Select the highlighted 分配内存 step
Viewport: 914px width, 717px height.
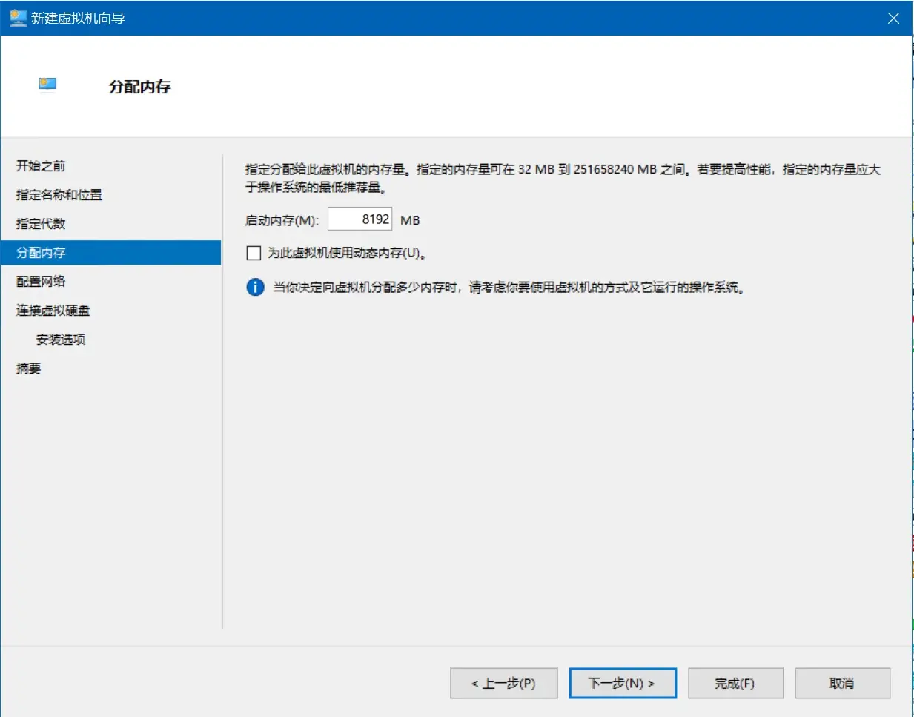pyautogui.click(x=41, y=253)
